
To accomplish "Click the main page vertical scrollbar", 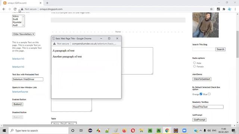I will pyautogui.click(x=238, y=44).
